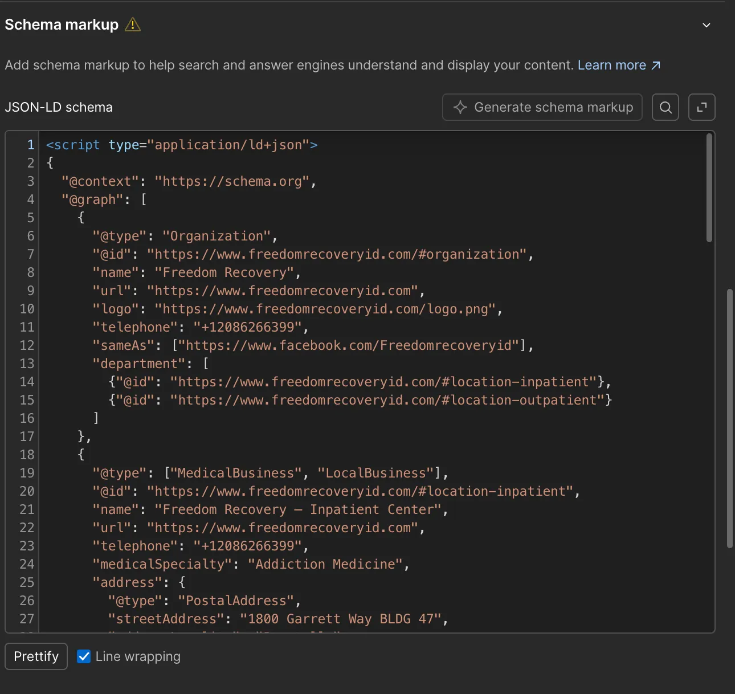
Task: Click the line 9 organization url entry
Action: click(259, 291)
